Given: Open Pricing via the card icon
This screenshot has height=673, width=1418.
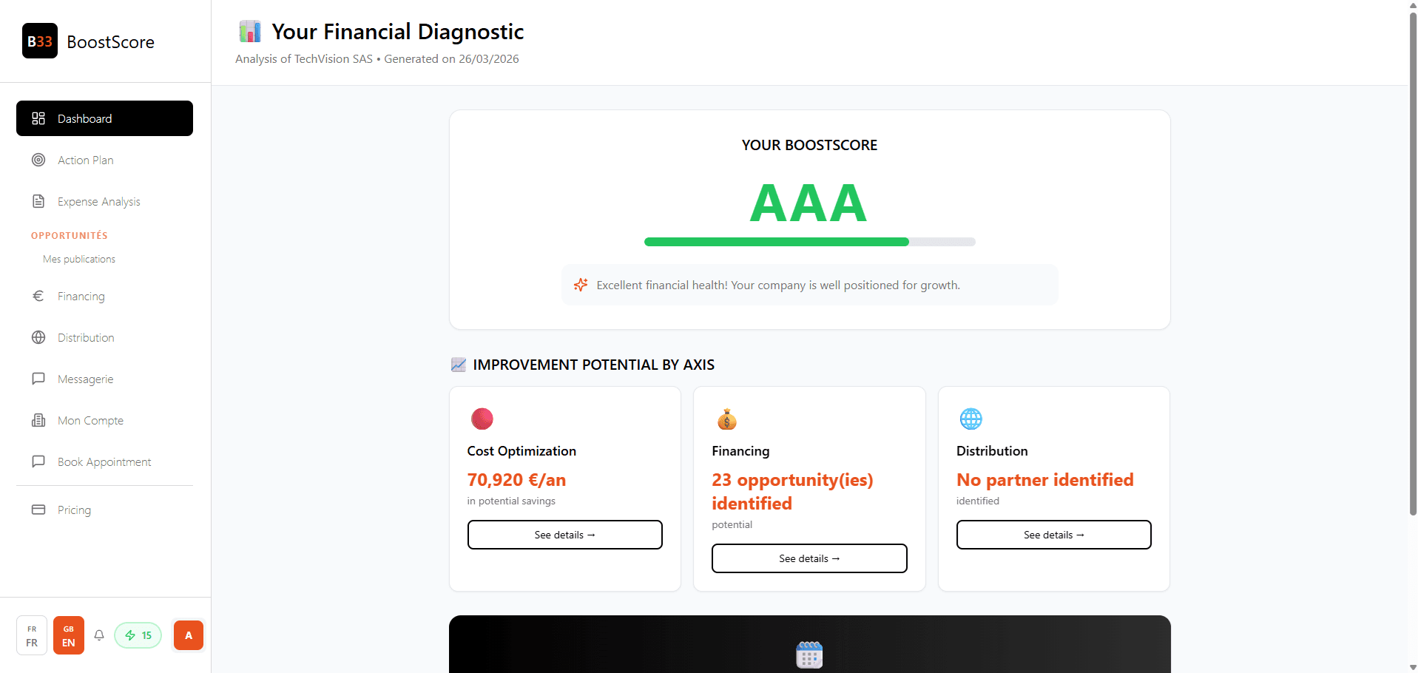Looking at the screenshot, I should pos(38,510).
